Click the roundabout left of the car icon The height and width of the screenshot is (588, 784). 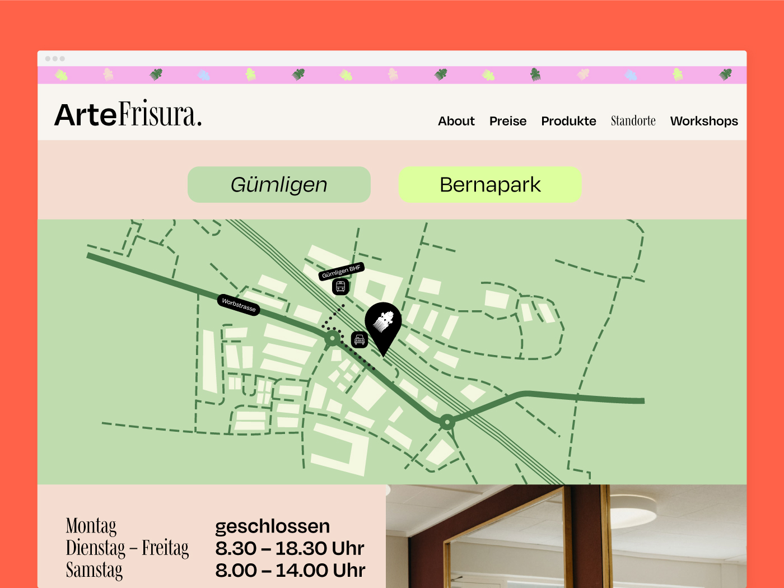click(333, 338)
